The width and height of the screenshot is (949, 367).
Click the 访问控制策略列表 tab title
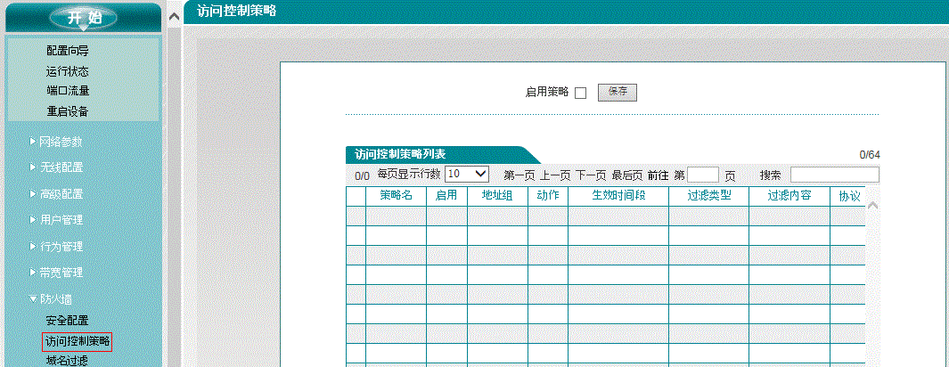(401, 154)
